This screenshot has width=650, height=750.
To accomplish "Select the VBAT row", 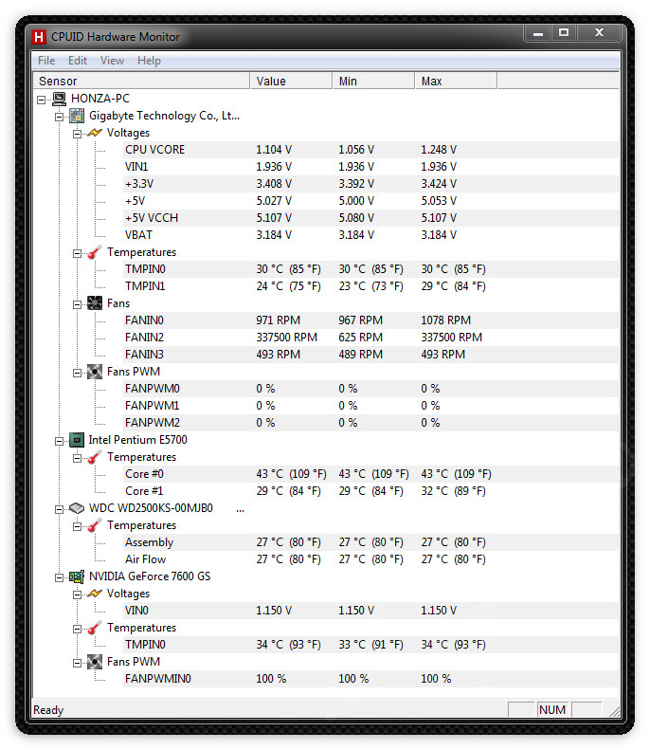I will coord(370,235).
